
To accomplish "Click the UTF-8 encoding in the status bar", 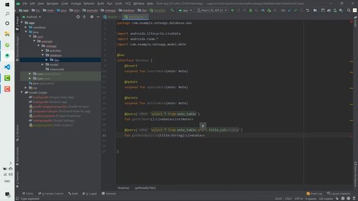I will [x=298, y=199].
